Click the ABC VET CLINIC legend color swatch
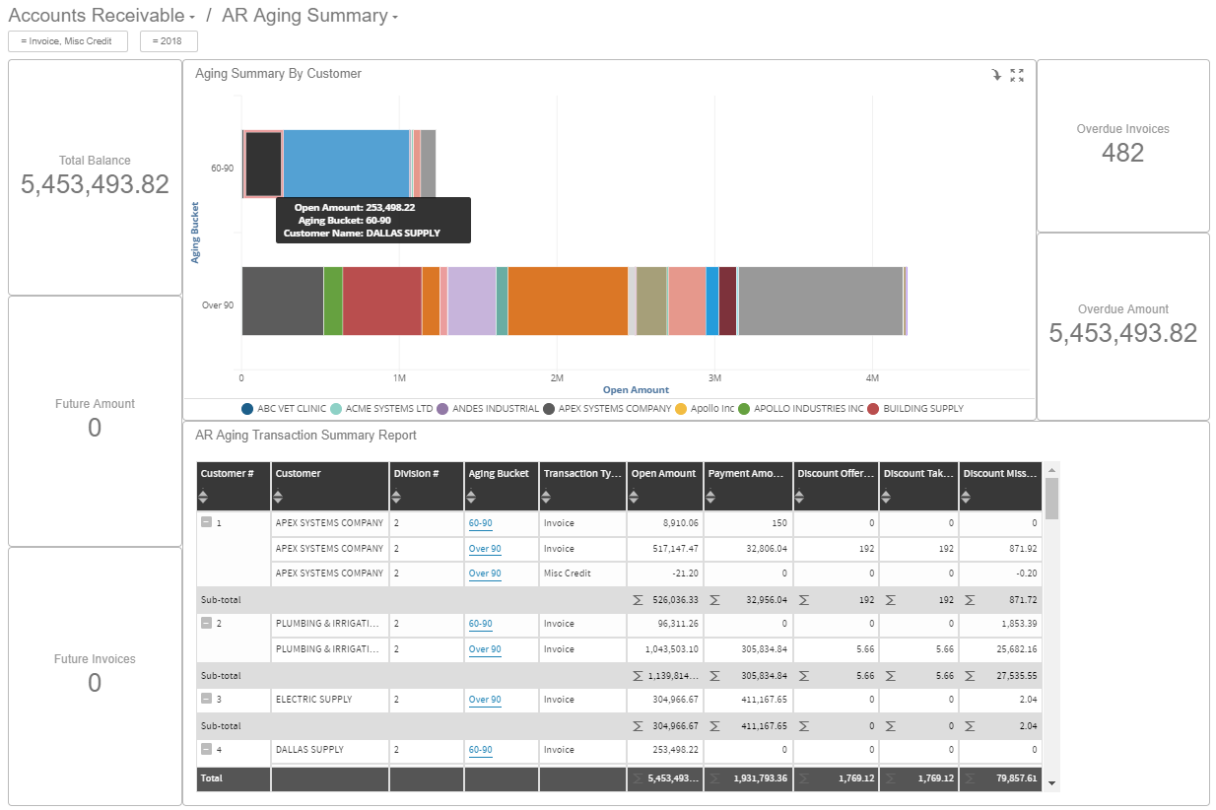The width and height of the screenshot is (1216, 810). [x=246, y=408]
